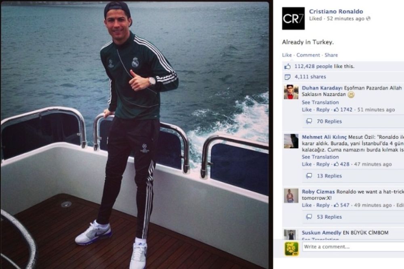Click the avatar beside the comment box
Screen dimensions: 404x269
tap(292, 249)
